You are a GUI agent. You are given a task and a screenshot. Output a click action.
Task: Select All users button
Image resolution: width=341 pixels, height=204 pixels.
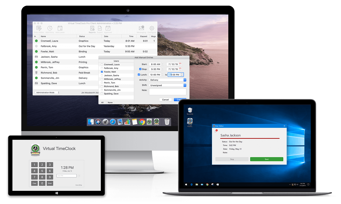[x=102, y=103]
